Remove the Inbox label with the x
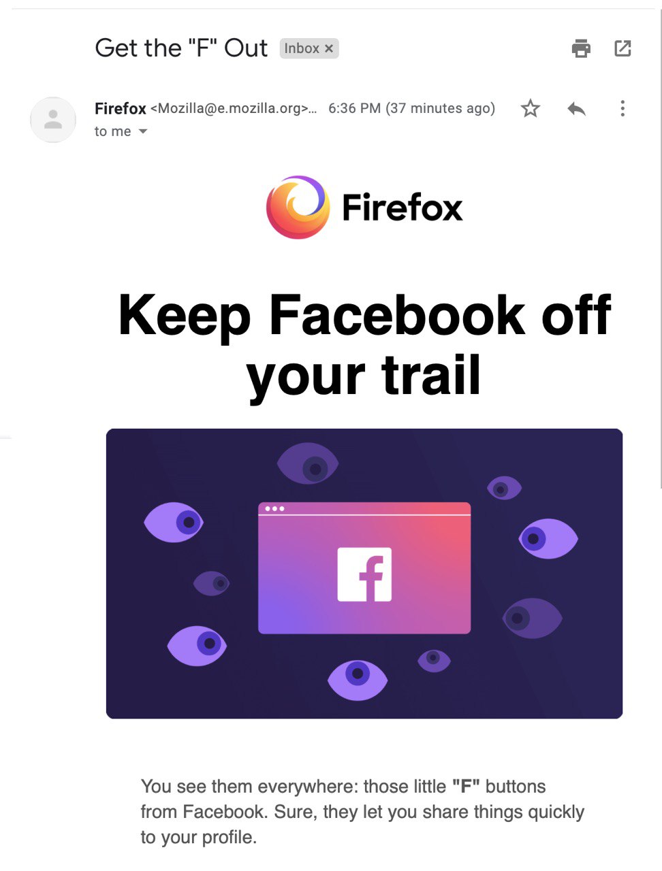The height and width of the screenshot is (871, 662). (x=329, y=48)
